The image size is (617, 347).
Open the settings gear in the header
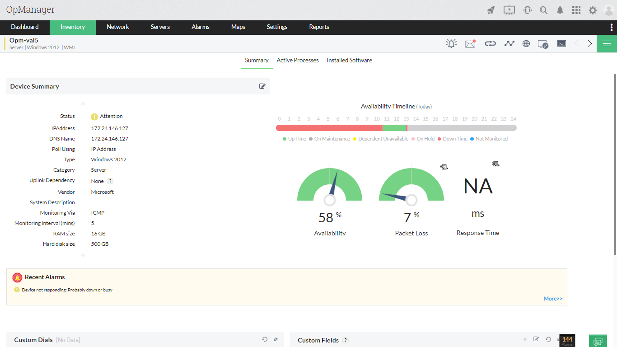(x=593, y=10)
